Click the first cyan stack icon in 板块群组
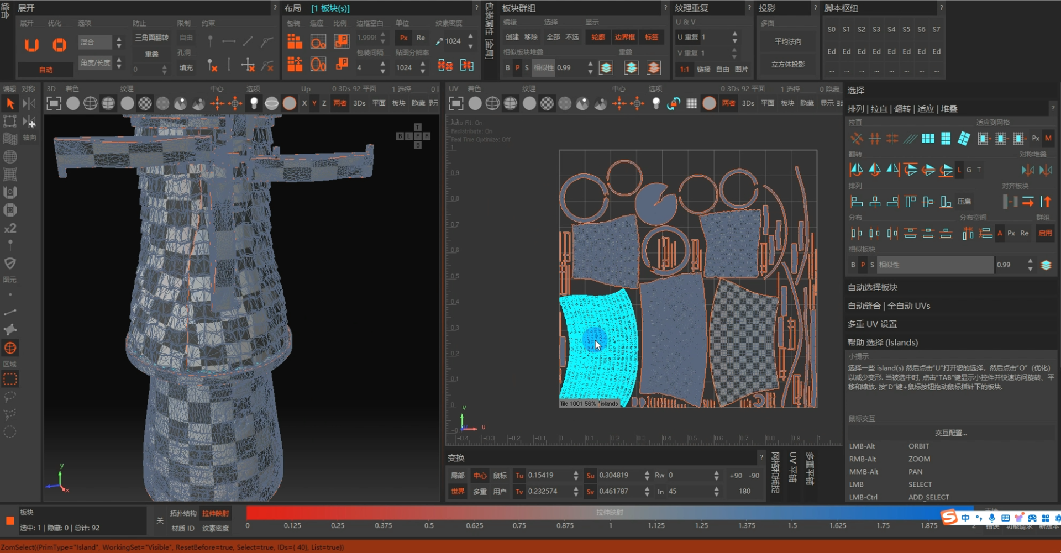Screen dimensions: 1061x553 click(x=606, y=68)
